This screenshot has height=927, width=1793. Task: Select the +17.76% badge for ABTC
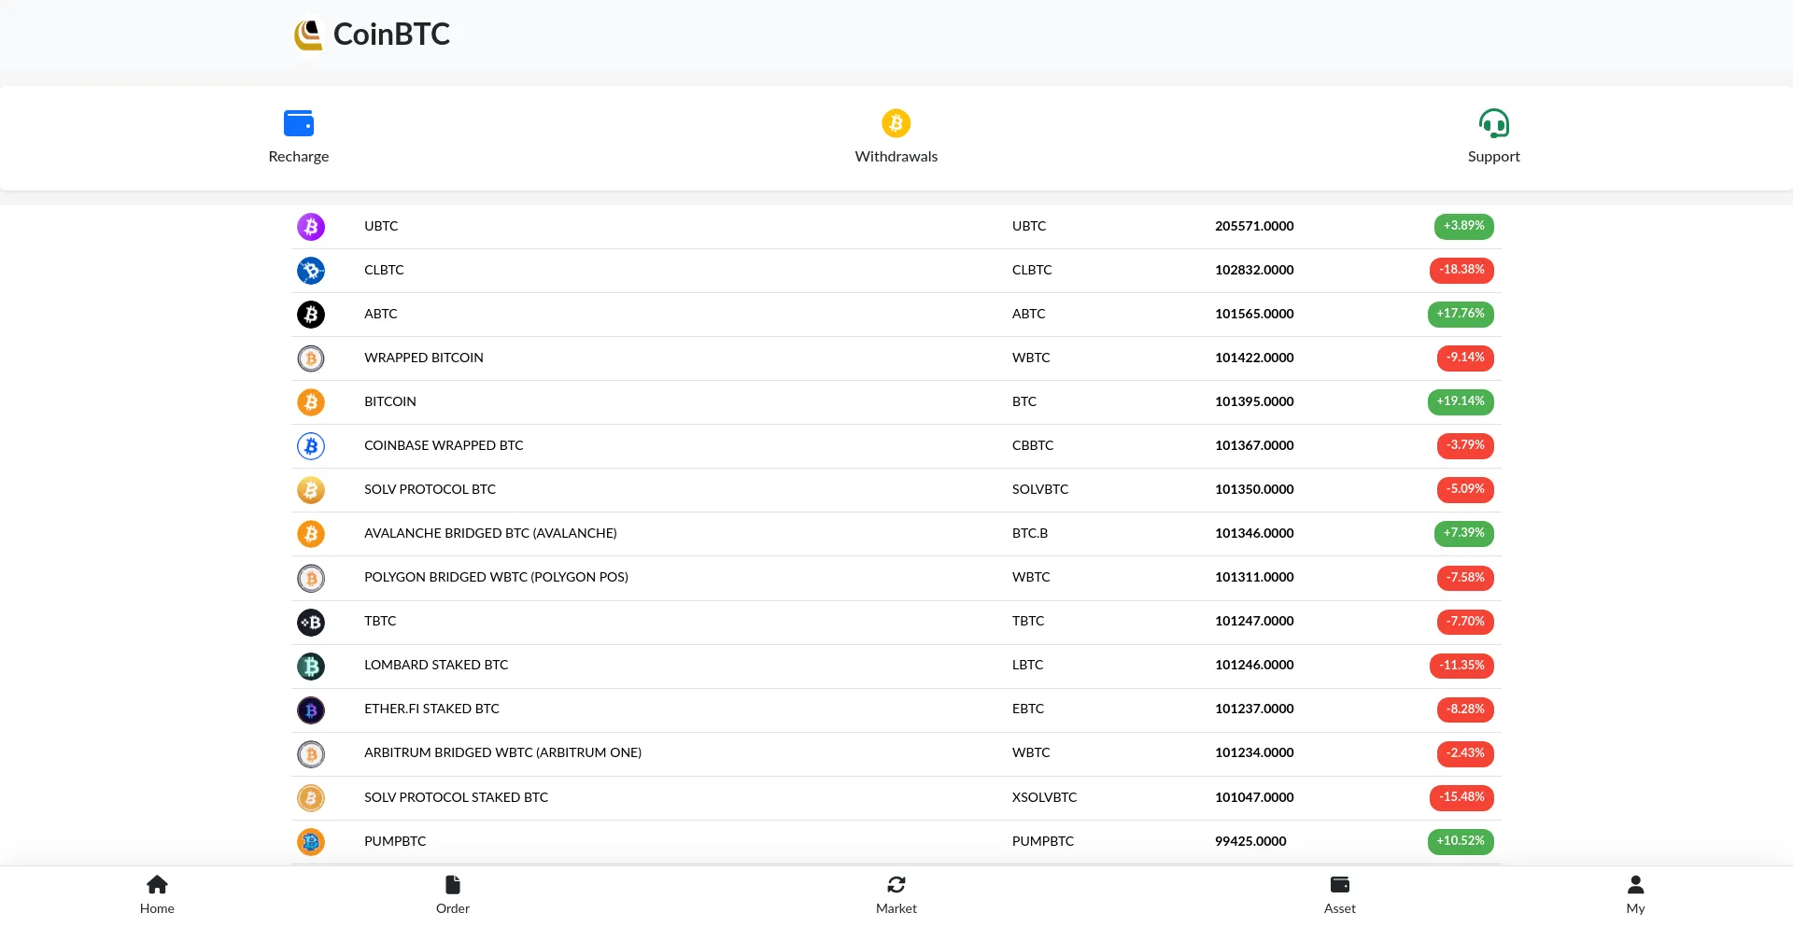pos(1461,314)
